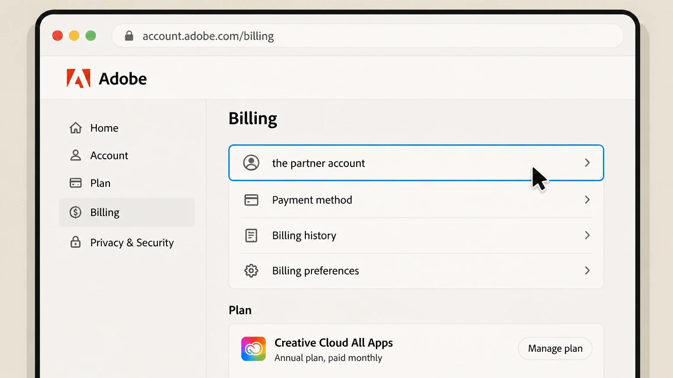Click the Adobe logo icon
The width and height of the screenshot is (673, 378).
[78, 78]
